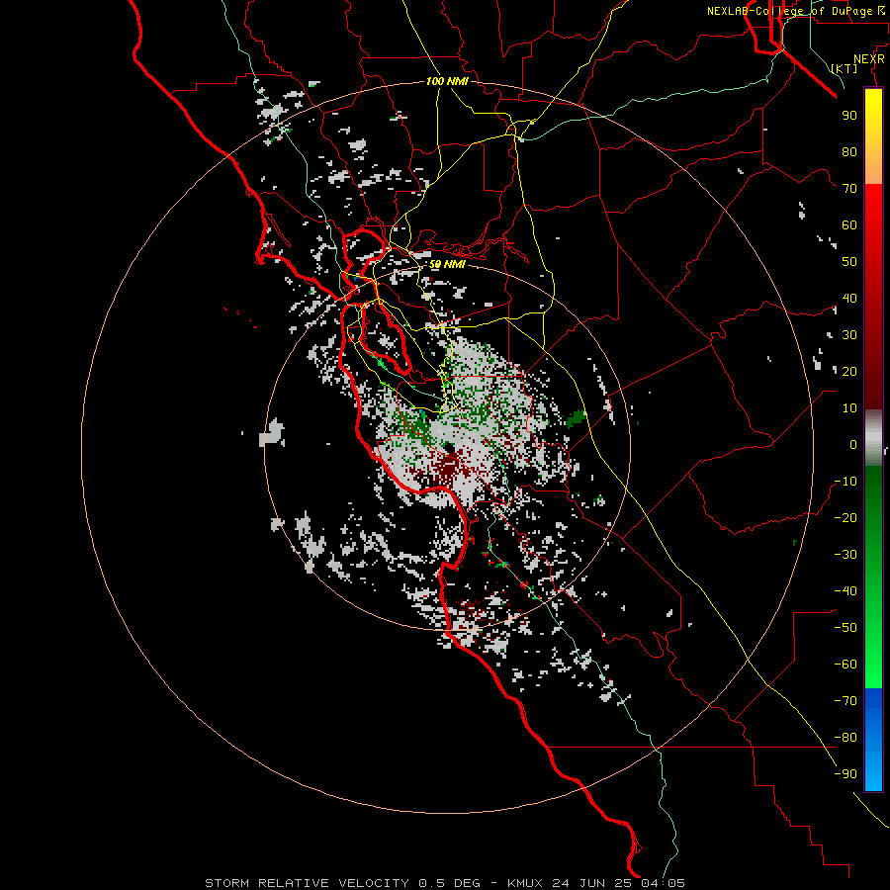
Task: Click the positive 50 scale value
Action: pos(849,262)
